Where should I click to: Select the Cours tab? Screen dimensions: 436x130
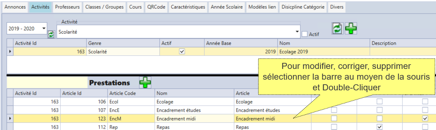[x=135, y=7]
